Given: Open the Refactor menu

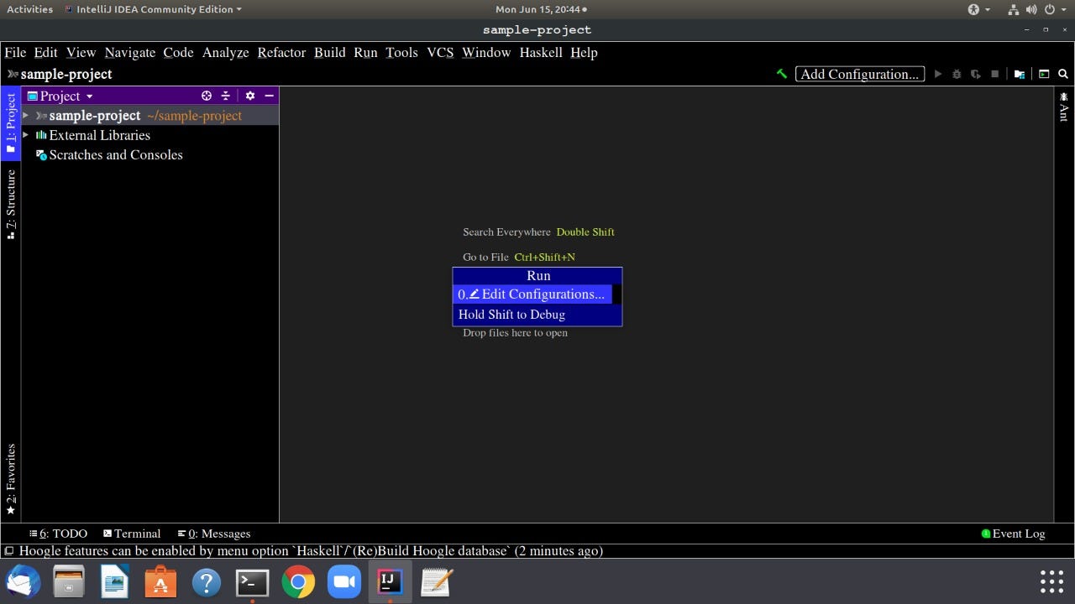Looking at the screenshot, I should (x=281, y=52).
